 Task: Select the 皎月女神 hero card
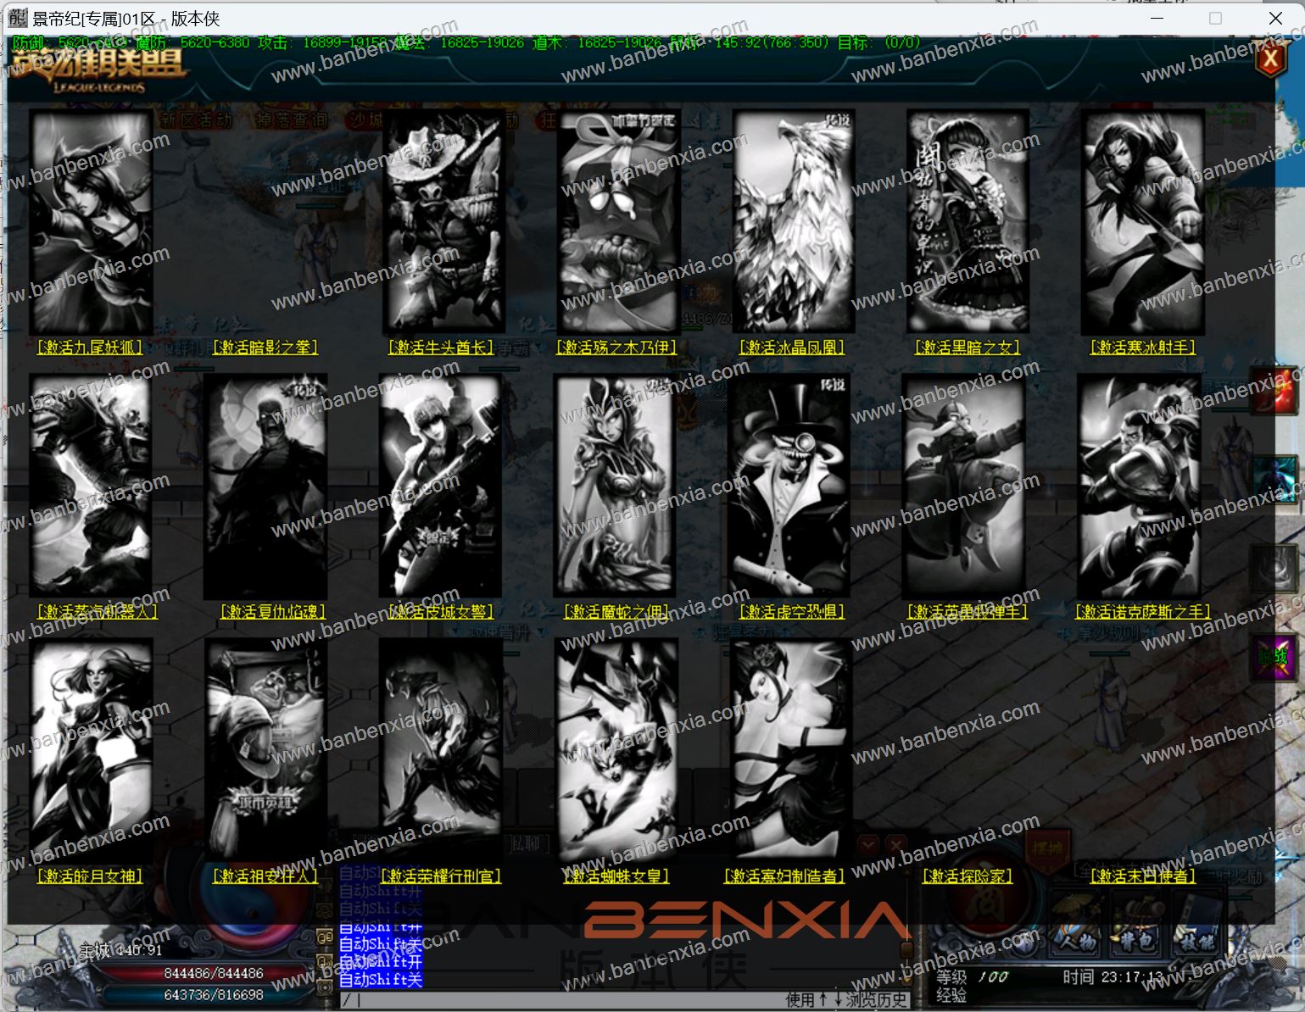92,751
